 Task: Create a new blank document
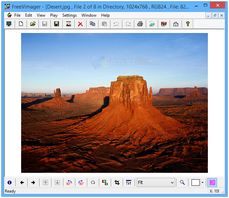point(21,24)
